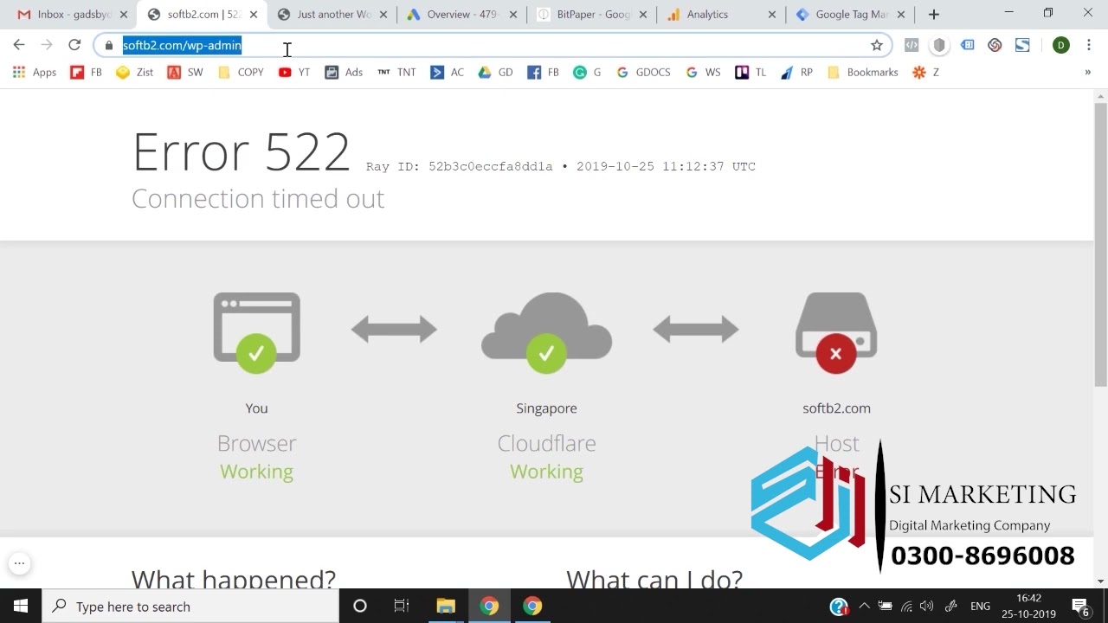Image resolution: width=1108 pixels, height=623 pixels.
Task: Close the Inbox Gmail tab
Action: point(124,15)
